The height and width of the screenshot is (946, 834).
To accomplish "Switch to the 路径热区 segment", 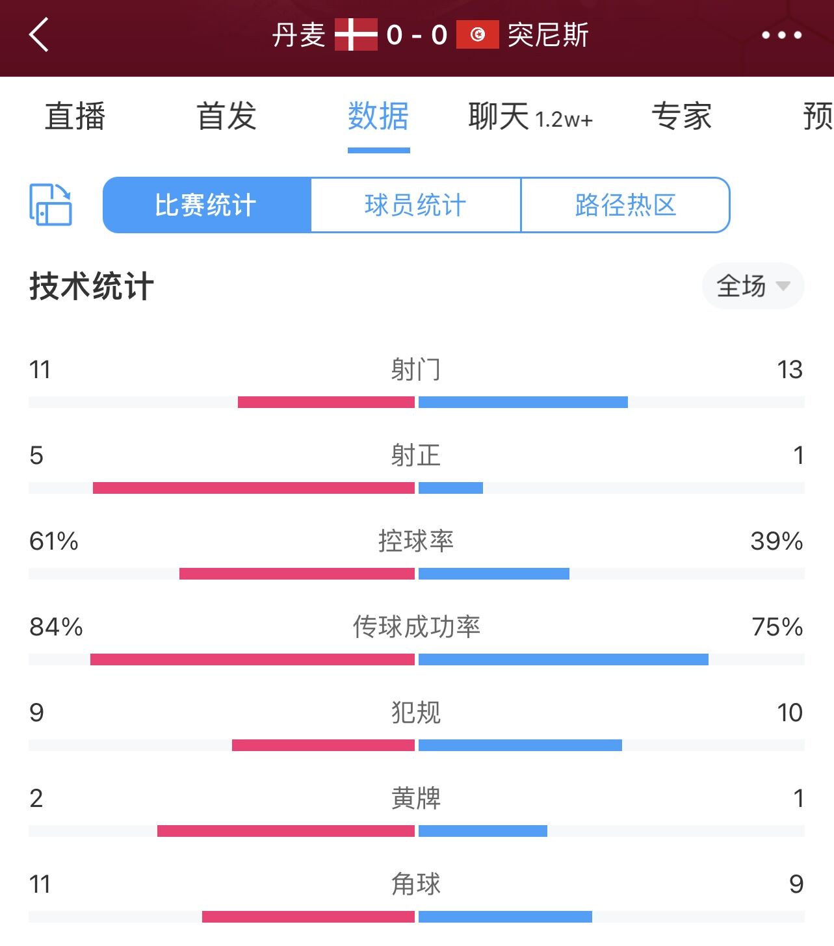I will pos(625,205).
